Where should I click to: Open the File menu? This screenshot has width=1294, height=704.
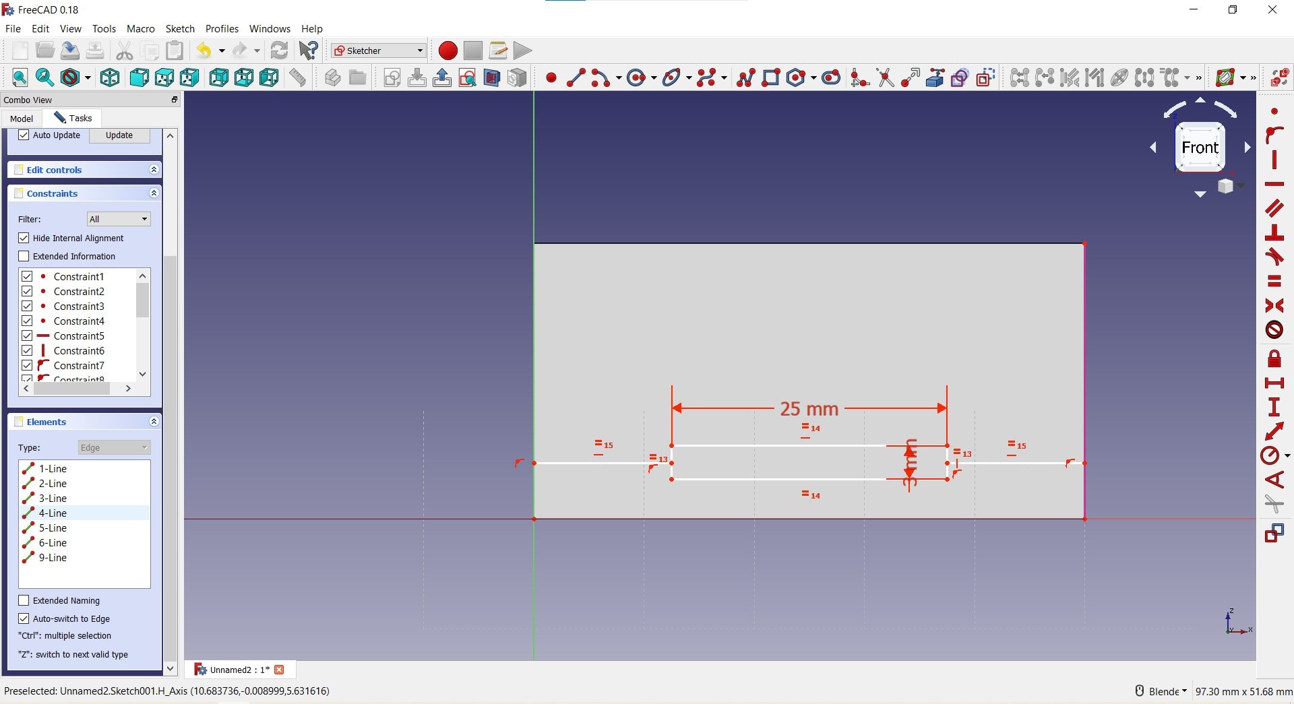point(13,29)
